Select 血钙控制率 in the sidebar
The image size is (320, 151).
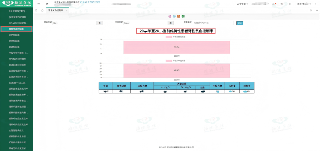14,35
